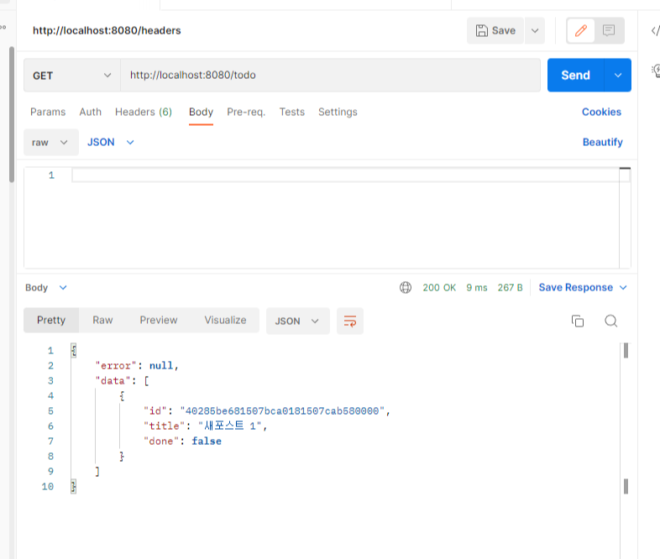Open the Settings tab
The image size is (660, 559).
338,112
